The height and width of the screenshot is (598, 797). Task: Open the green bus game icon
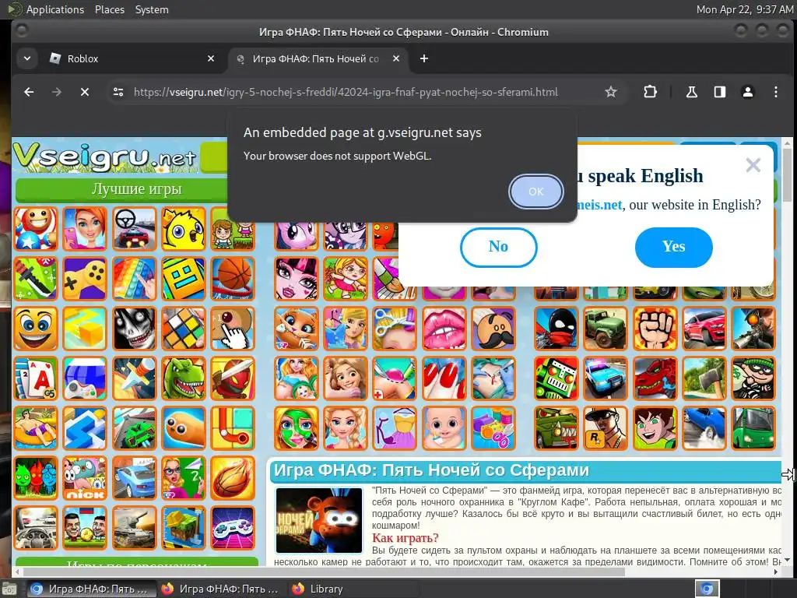pos(753,428)
